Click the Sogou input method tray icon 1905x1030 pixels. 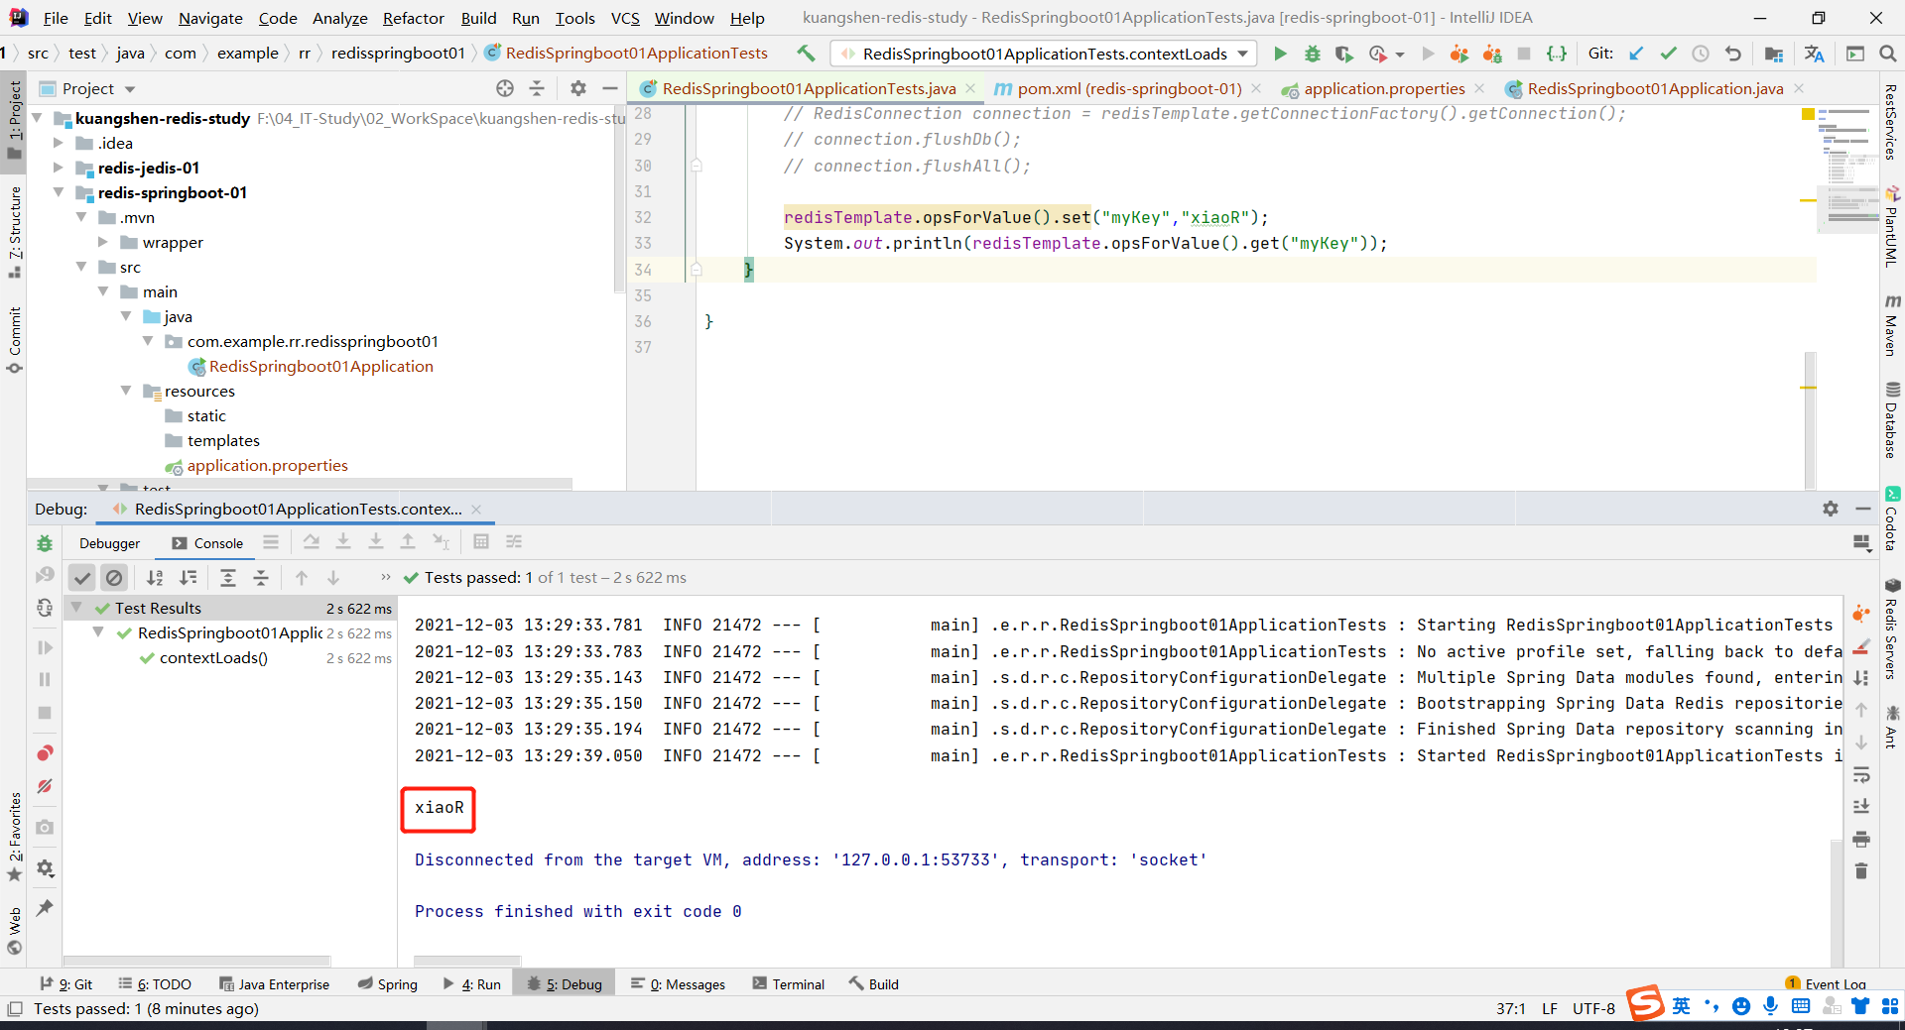click(x=1645, y=1003)
